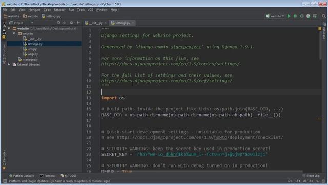Close the settings.py editor tab
328x185 pixels.
(x=133, y=23)
